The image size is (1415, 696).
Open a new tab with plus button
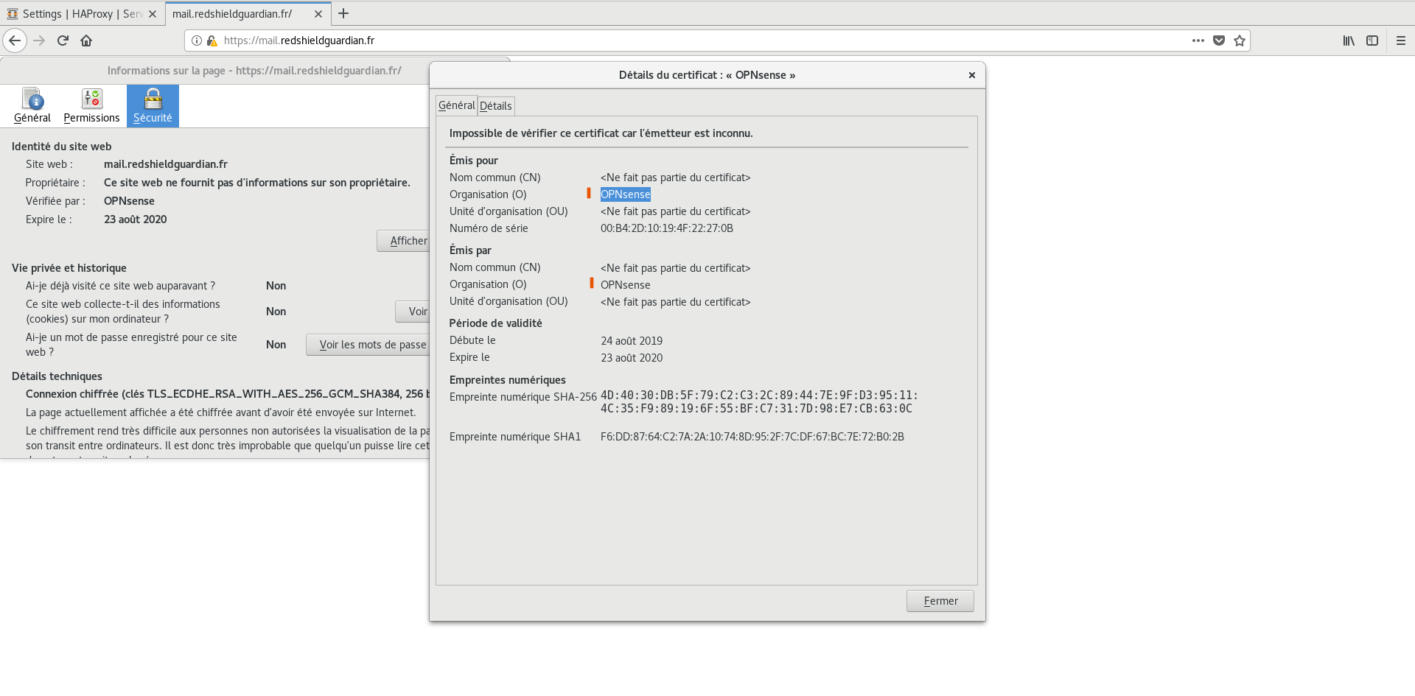click(x=343, y=13)
